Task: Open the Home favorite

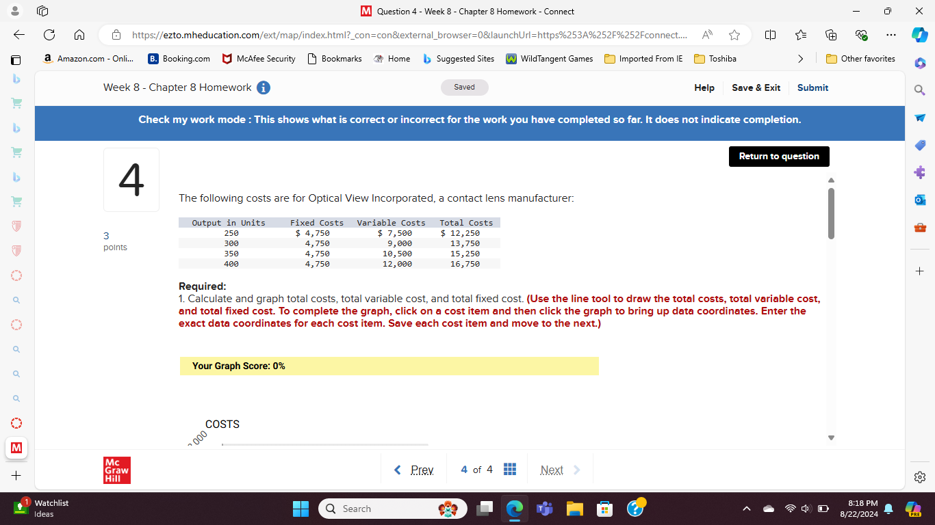Action: [x=392, y=59]
